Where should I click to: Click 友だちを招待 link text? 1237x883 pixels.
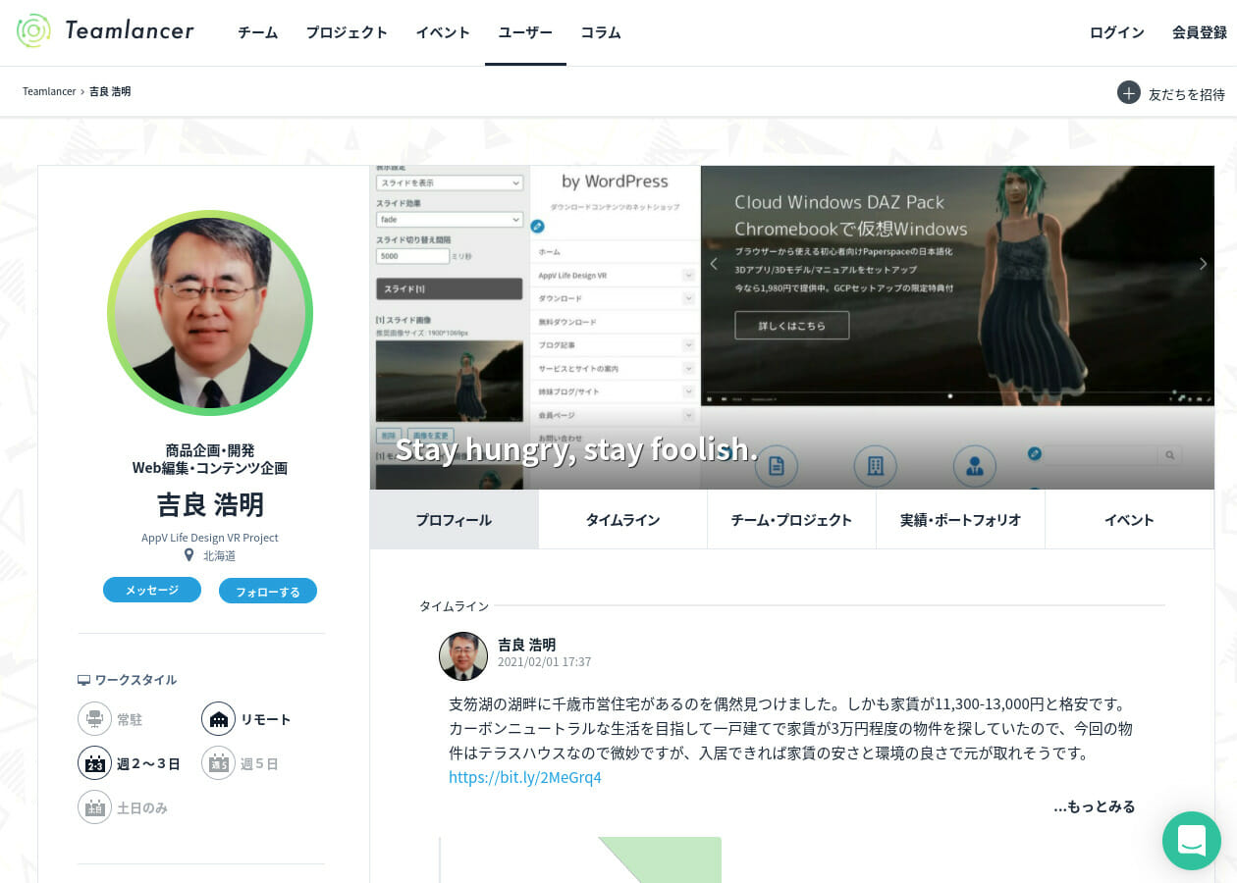1187,94
